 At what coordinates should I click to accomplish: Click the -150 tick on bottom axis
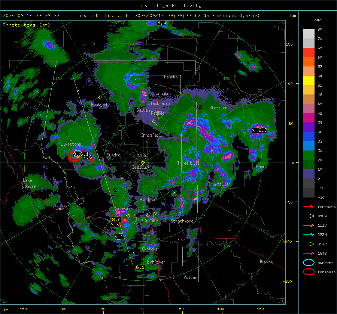pos(22,309)
